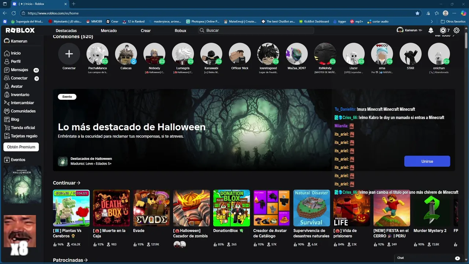
Task: Open the KickBot Dashboard bookmark
Action: tap(314, 22)
